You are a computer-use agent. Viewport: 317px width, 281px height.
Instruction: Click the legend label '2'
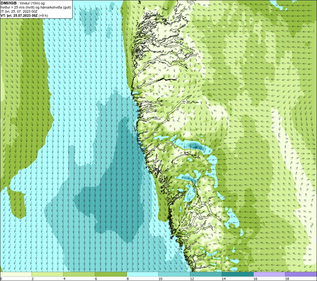[x=33, y=279]
